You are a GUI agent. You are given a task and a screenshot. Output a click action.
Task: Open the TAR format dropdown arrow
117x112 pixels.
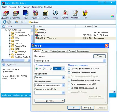pyautogui.click(x=63, y=69)
